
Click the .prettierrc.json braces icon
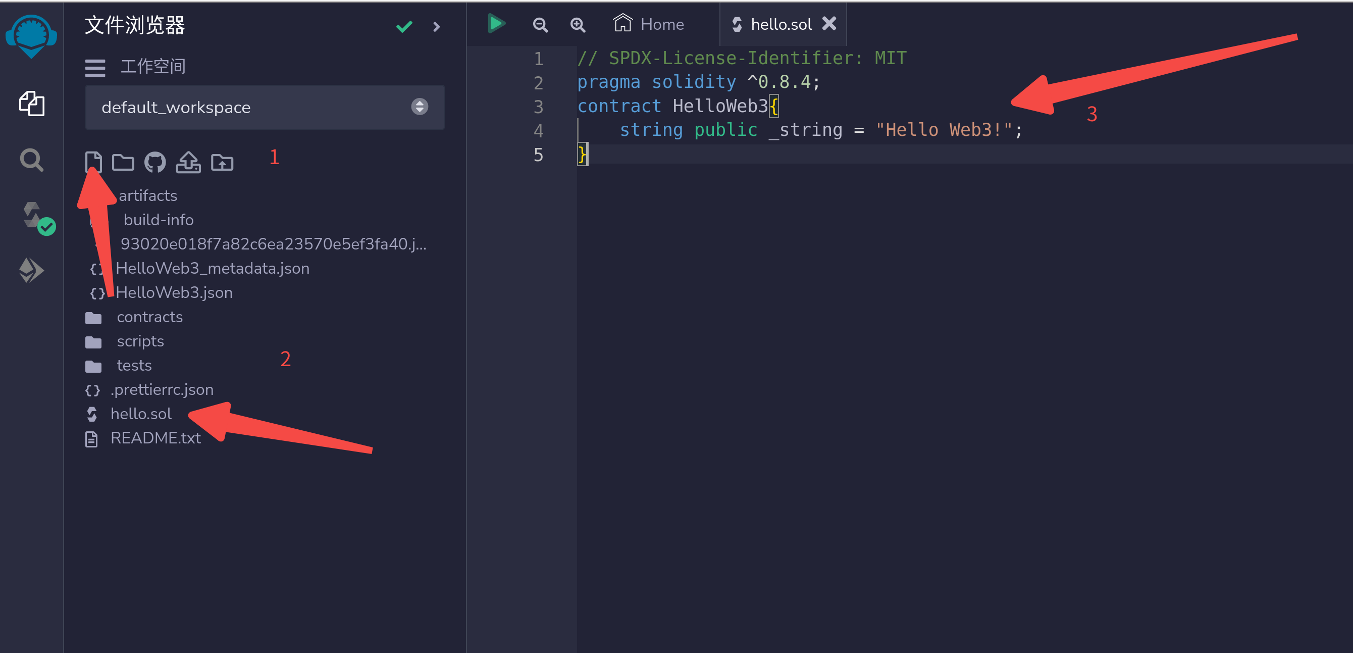92,390
